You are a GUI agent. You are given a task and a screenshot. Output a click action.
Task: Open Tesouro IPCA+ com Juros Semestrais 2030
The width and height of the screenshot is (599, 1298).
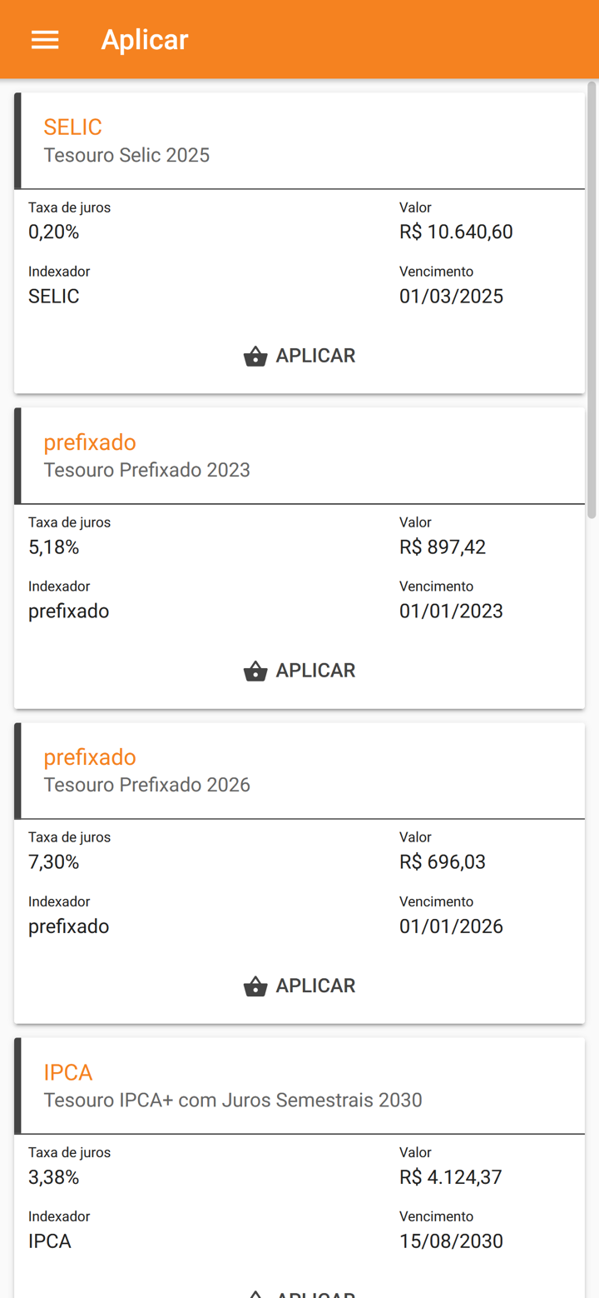tap(233, 1100)
